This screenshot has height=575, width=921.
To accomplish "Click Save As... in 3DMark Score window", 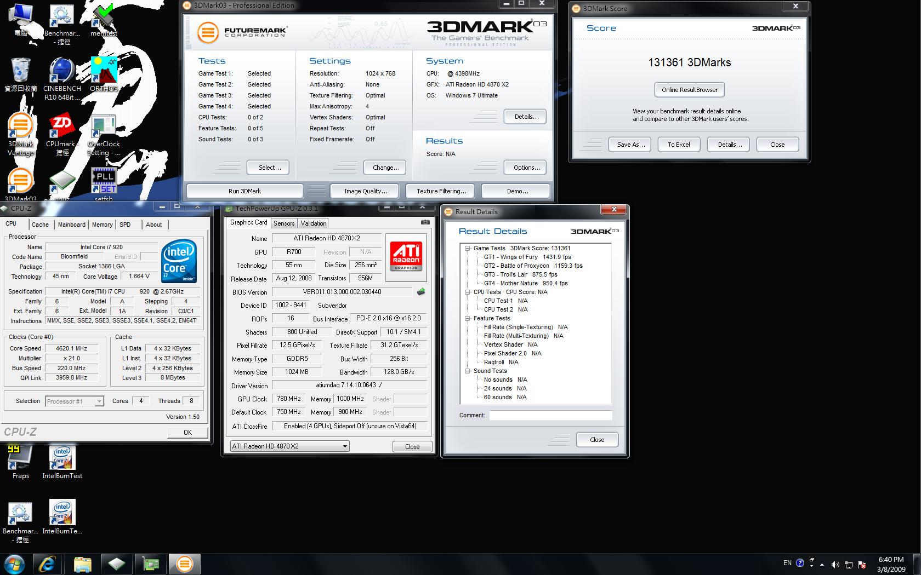I will [630, 145].
